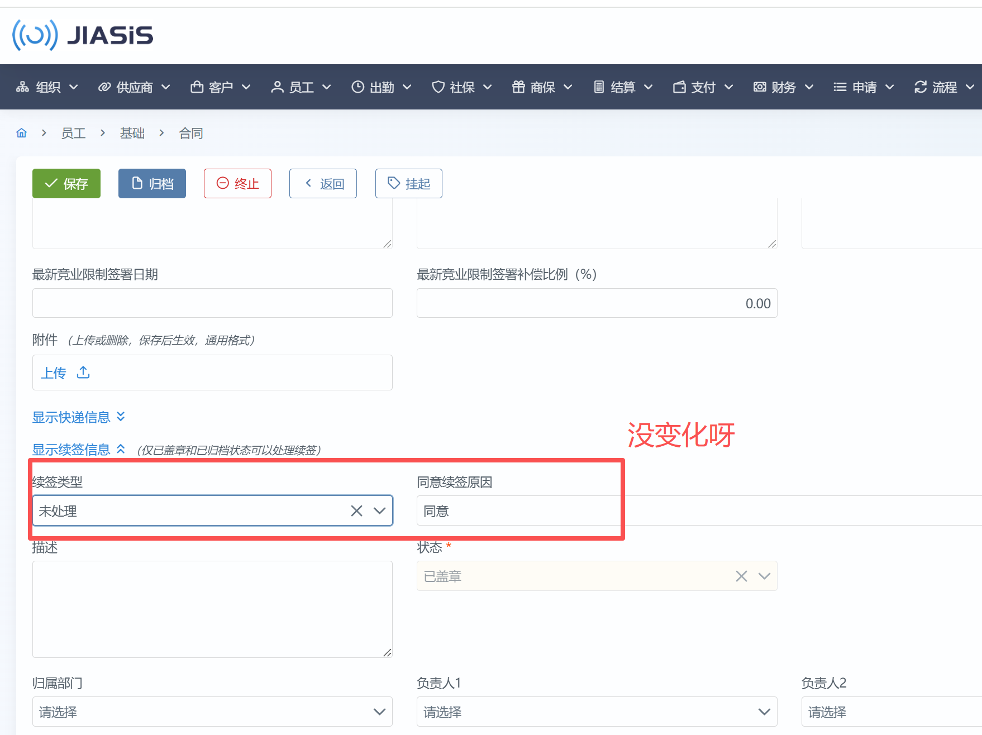Collapse 显示续签信息 section

[x=78, y=450]
